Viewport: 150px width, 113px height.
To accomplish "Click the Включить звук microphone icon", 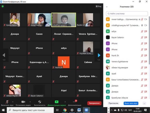I will [6, 102].
